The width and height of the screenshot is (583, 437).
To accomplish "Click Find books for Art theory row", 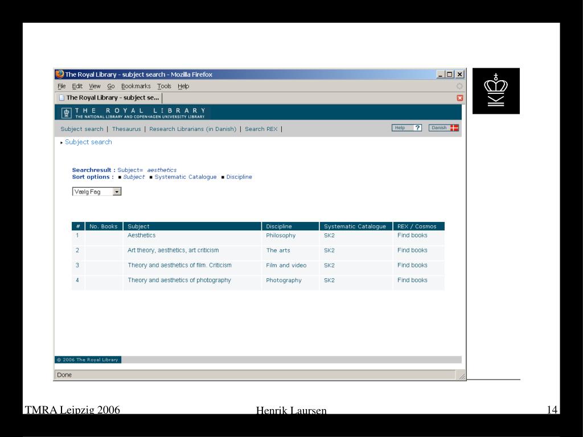I will (x=412, y=250).
